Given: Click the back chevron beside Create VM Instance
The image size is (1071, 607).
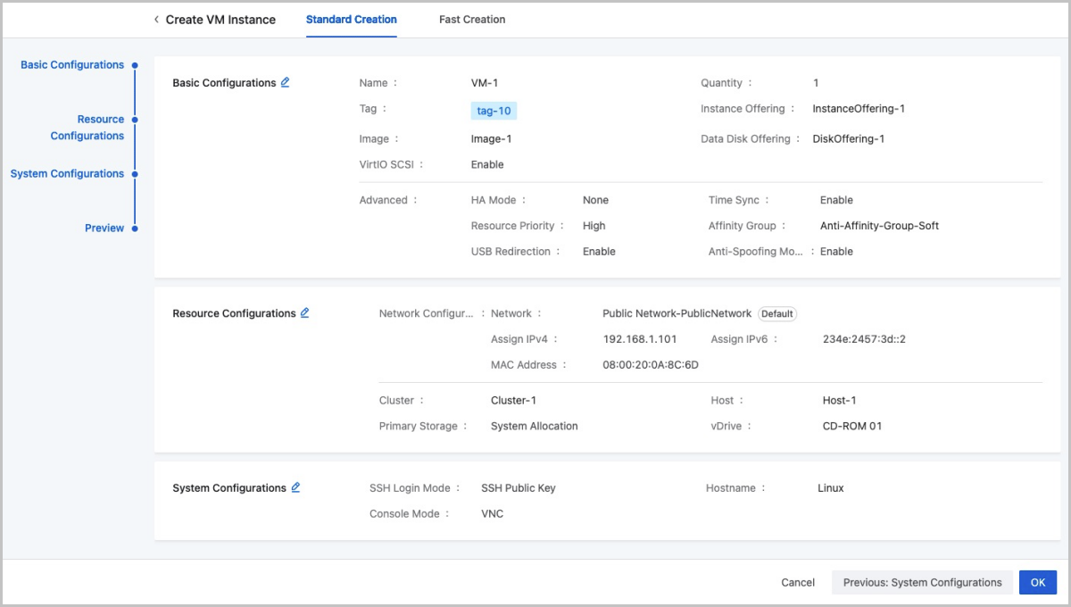Looking at the screenshot, I should click(157, 20).
